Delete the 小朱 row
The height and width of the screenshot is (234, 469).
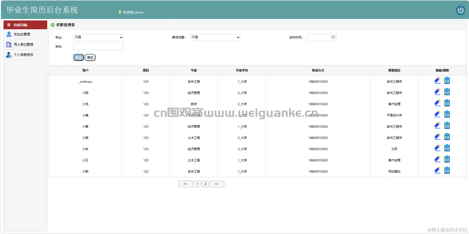(447, 148)
